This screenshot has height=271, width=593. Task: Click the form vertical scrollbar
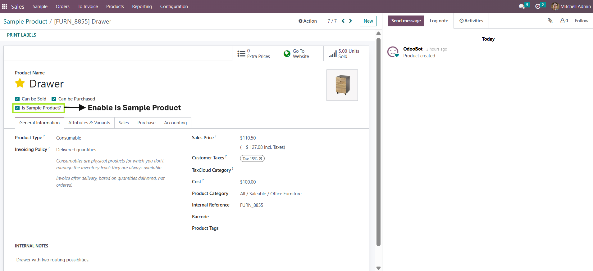(x=378, y=142)
